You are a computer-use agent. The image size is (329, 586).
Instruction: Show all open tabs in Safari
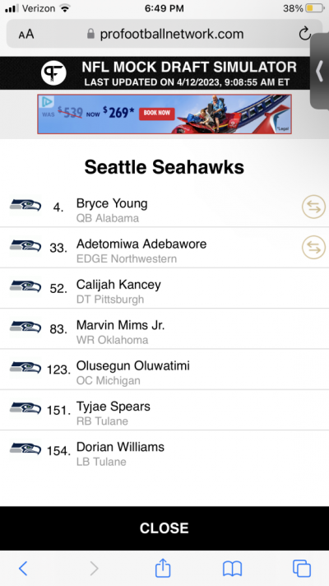(301, 569)
